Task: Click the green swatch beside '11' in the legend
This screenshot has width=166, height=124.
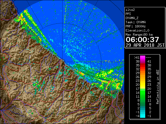Action: click(143, 96)
